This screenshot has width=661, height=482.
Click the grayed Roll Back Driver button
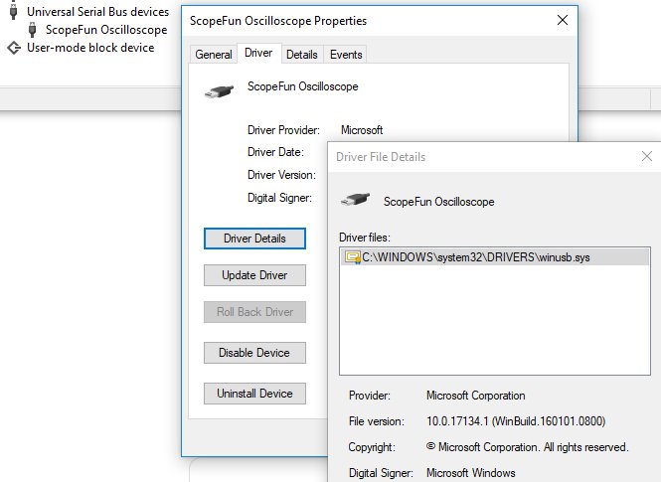pos(254,312)
